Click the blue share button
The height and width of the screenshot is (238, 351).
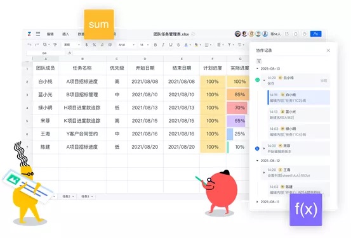(315, 34)
